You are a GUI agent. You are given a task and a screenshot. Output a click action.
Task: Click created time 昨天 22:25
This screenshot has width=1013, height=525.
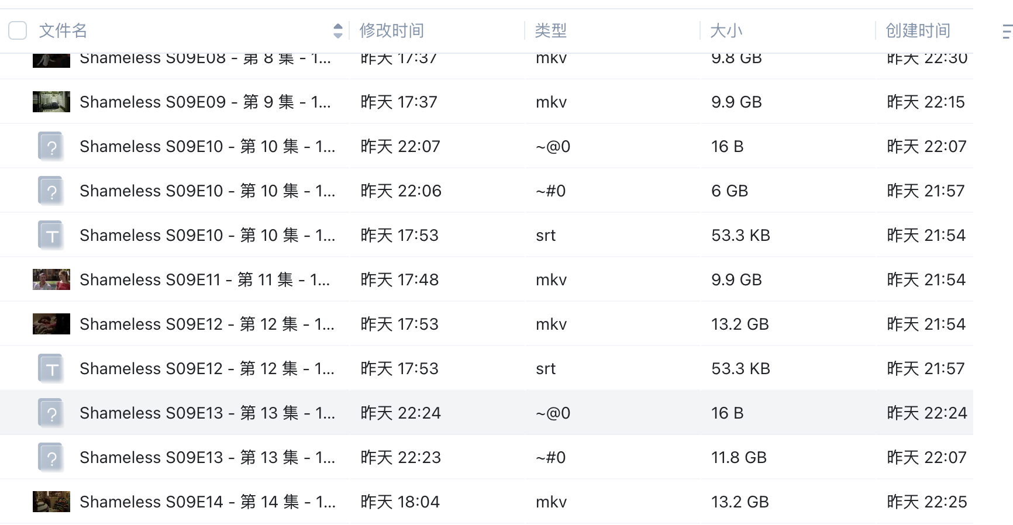[x=927, y=502]
